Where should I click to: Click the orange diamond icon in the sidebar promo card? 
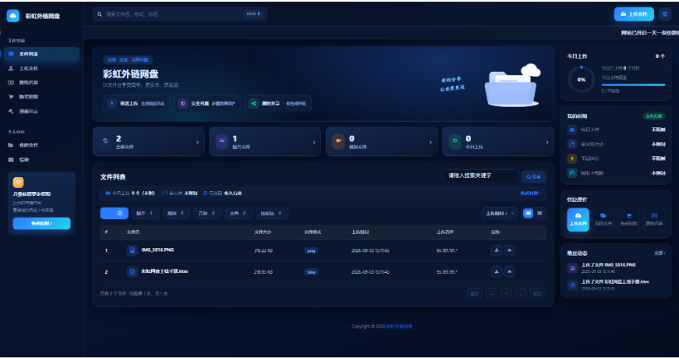pos(18,182)
